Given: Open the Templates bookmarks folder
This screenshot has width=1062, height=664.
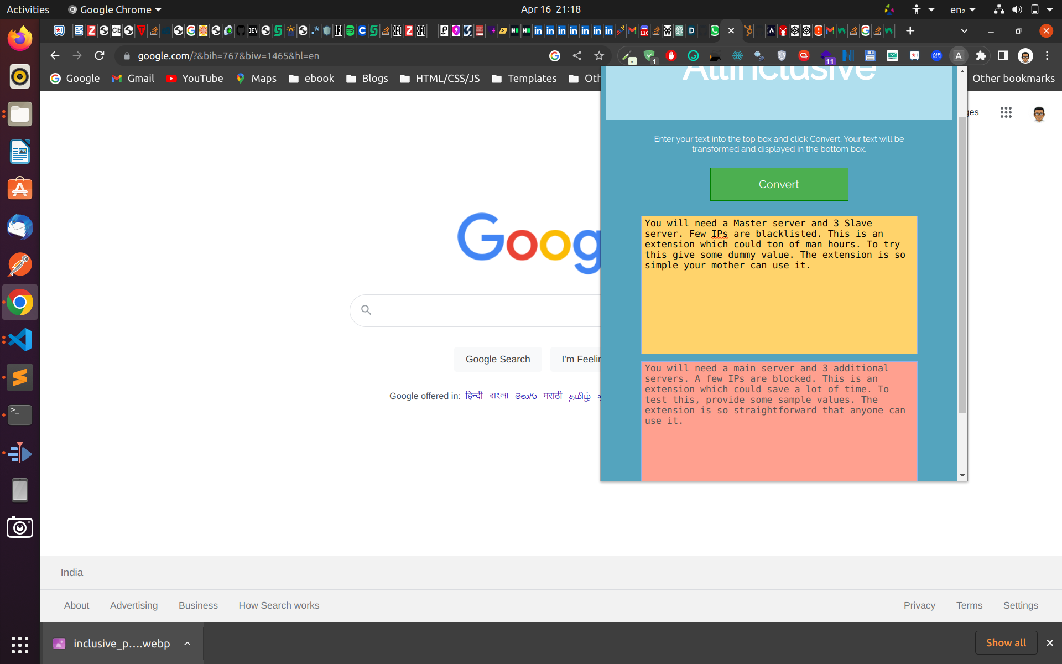Looking at the screenshot, I should coord(524,79).
